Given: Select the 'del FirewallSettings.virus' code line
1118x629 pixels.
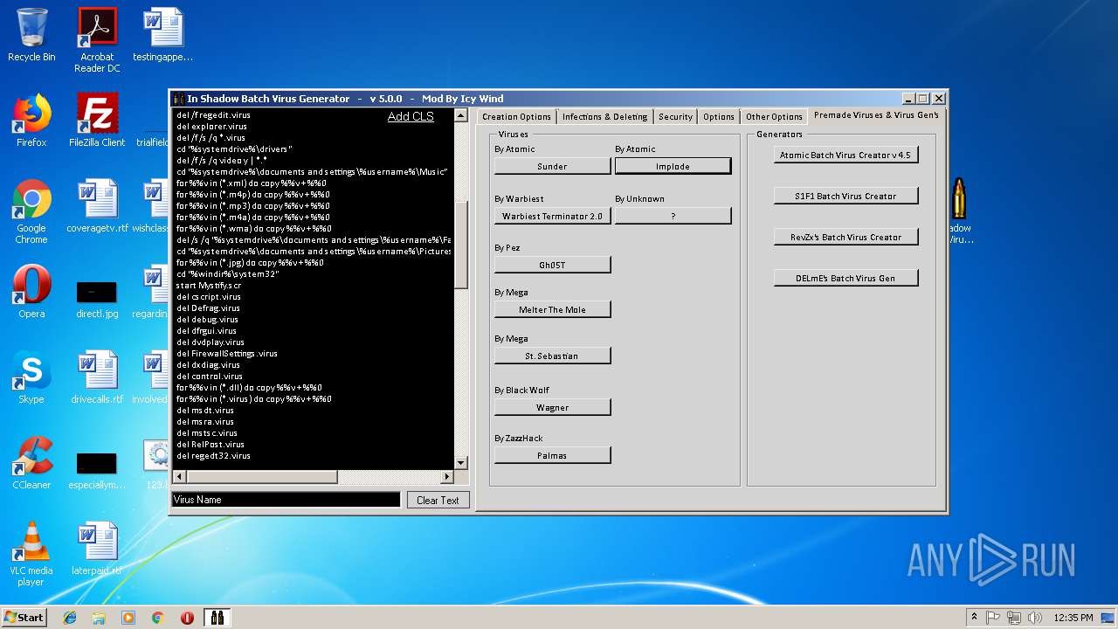Looking at the screenshot, I should click(227, 354).
